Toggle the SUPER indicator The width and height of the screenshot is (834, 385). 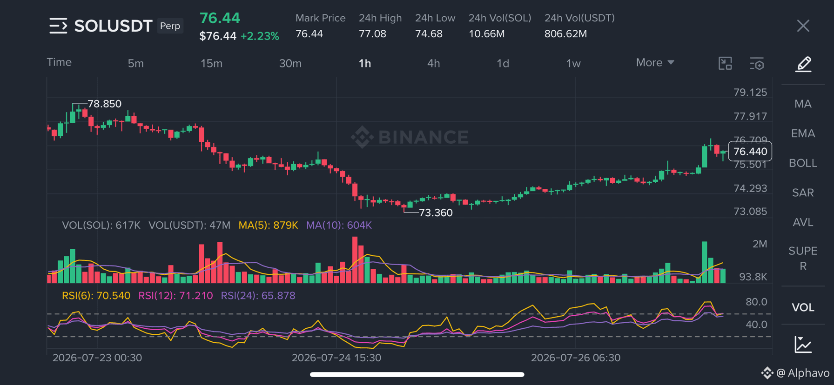[803, 258]
